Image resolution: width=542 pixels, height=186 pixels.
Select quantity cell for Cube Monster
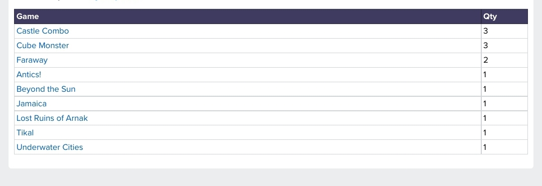coord(504,46)
